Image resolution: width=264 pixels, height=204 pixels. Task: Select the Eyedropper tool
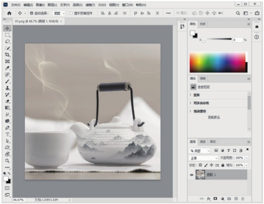tap(7, 68)
